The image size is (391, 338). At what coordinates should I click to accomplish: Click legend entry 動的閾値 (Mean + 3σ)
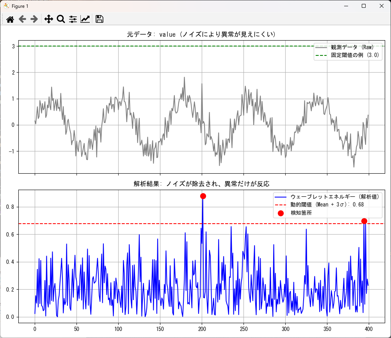pyautogui.click(x=327, y=205)
